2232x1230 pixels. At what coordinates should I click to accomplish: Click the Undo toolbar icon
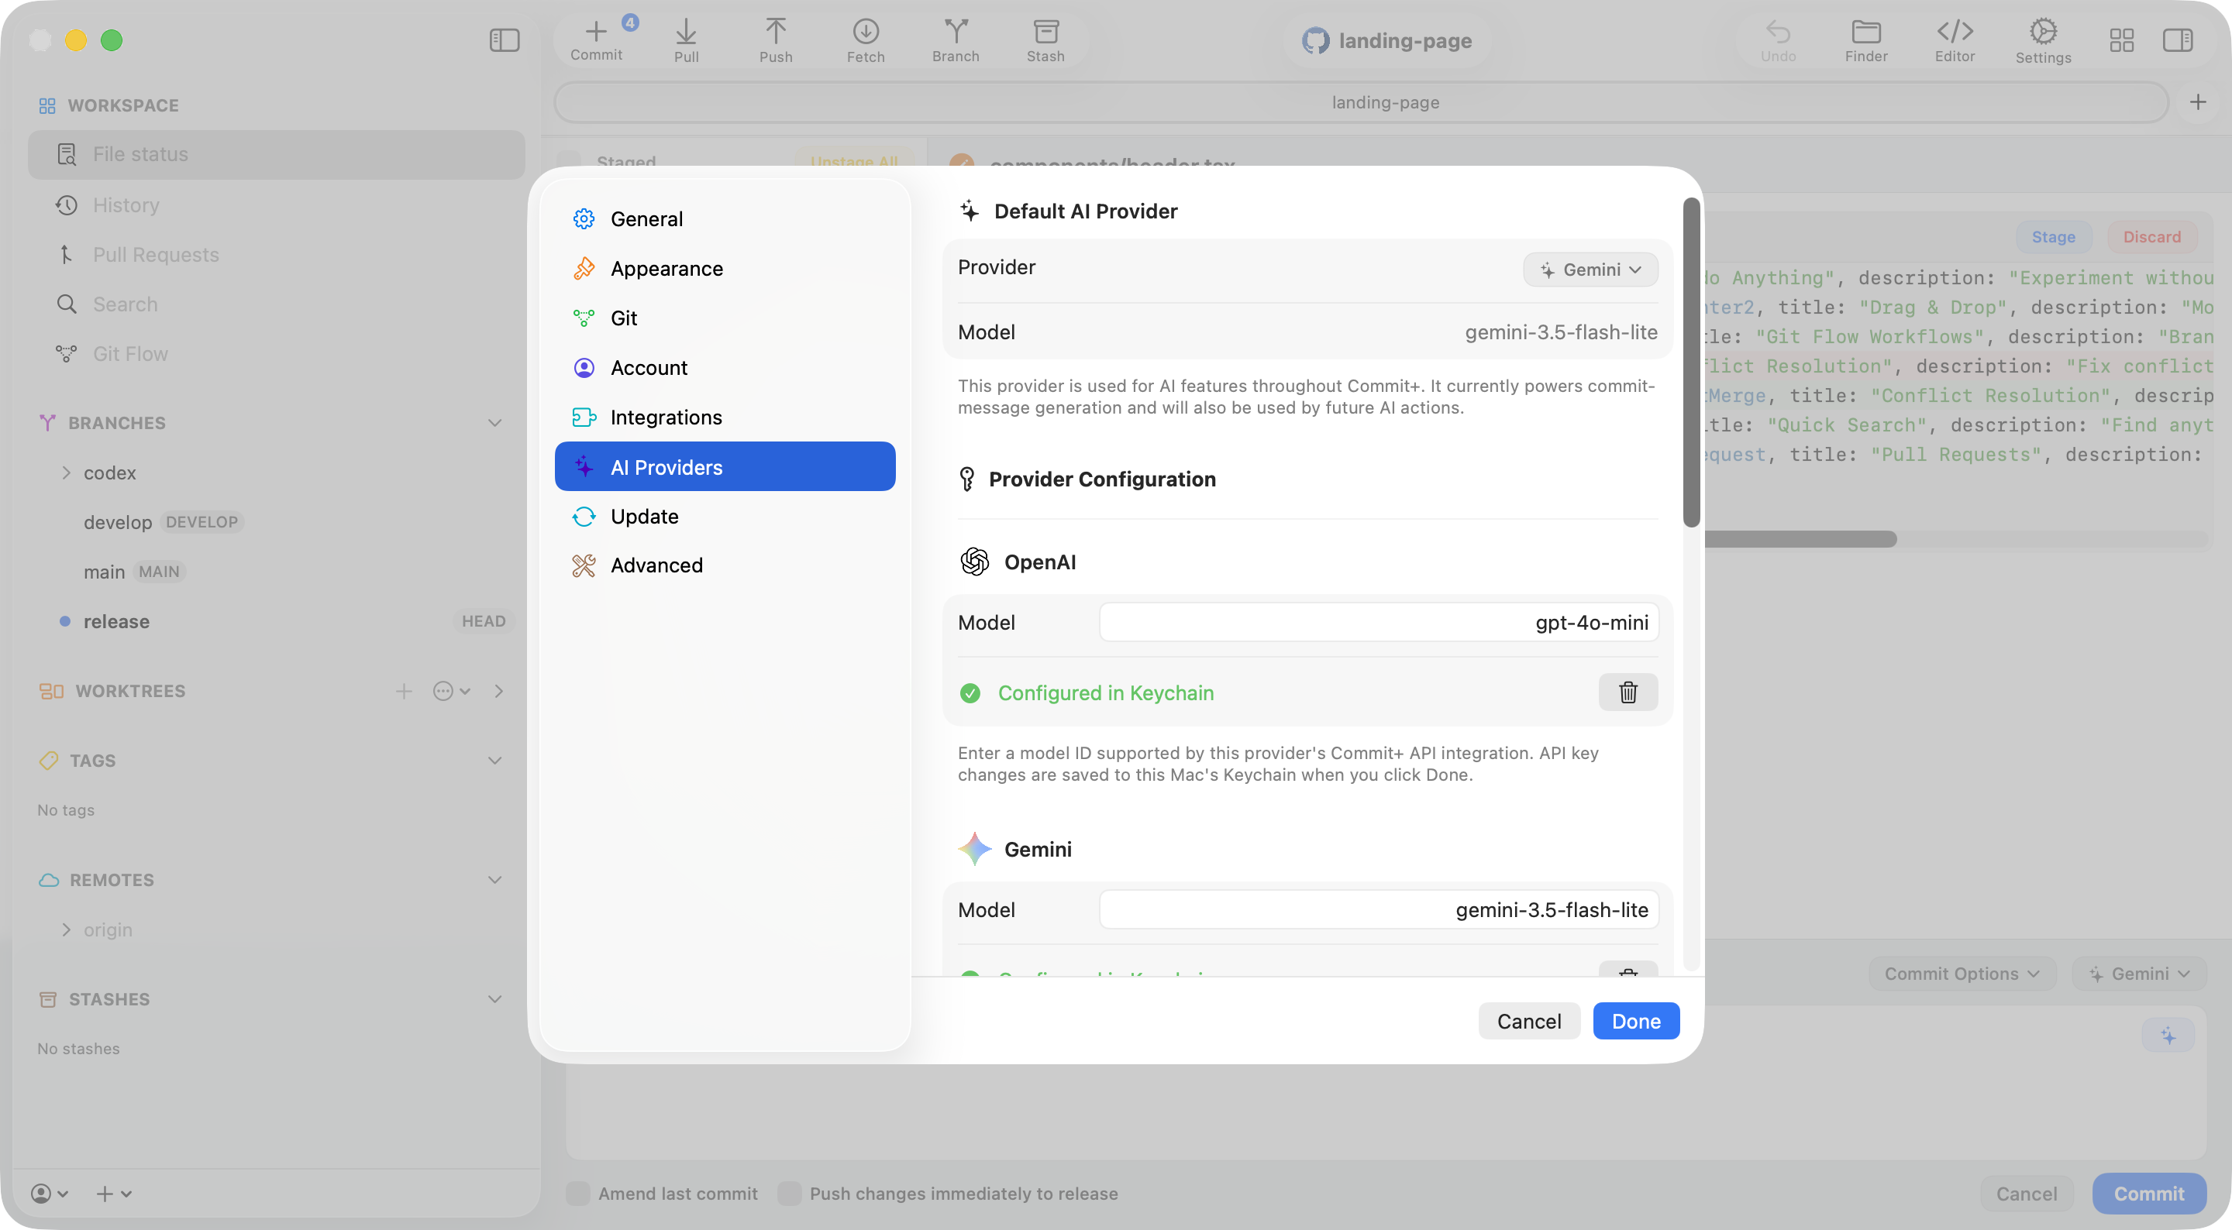1778,40
